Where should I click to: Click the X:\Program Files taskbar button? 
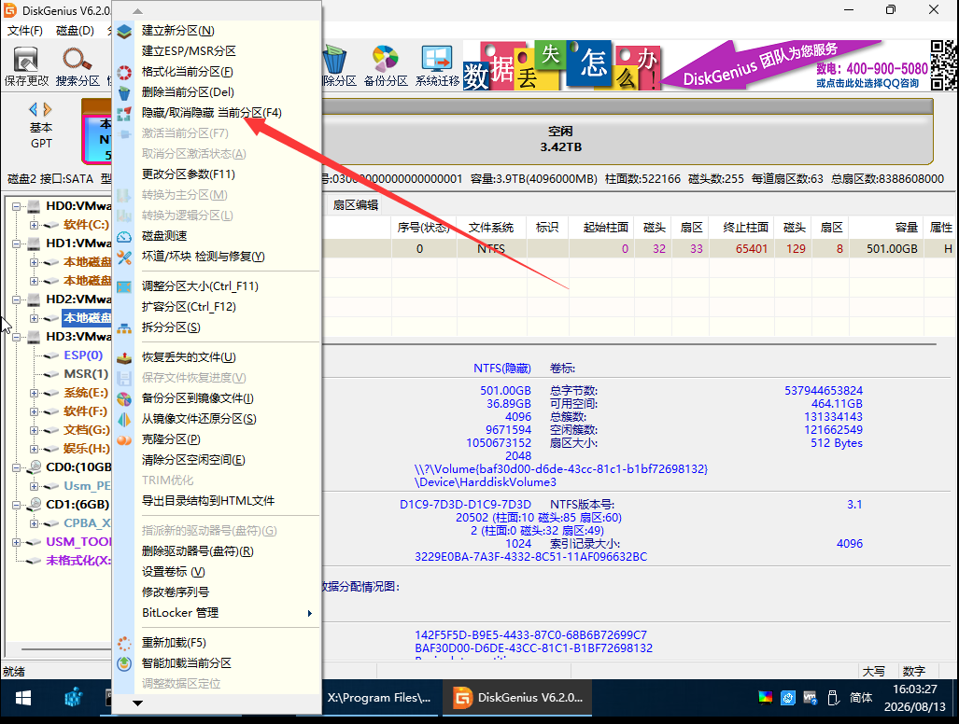pyautogui.click(x=378, y=698)
